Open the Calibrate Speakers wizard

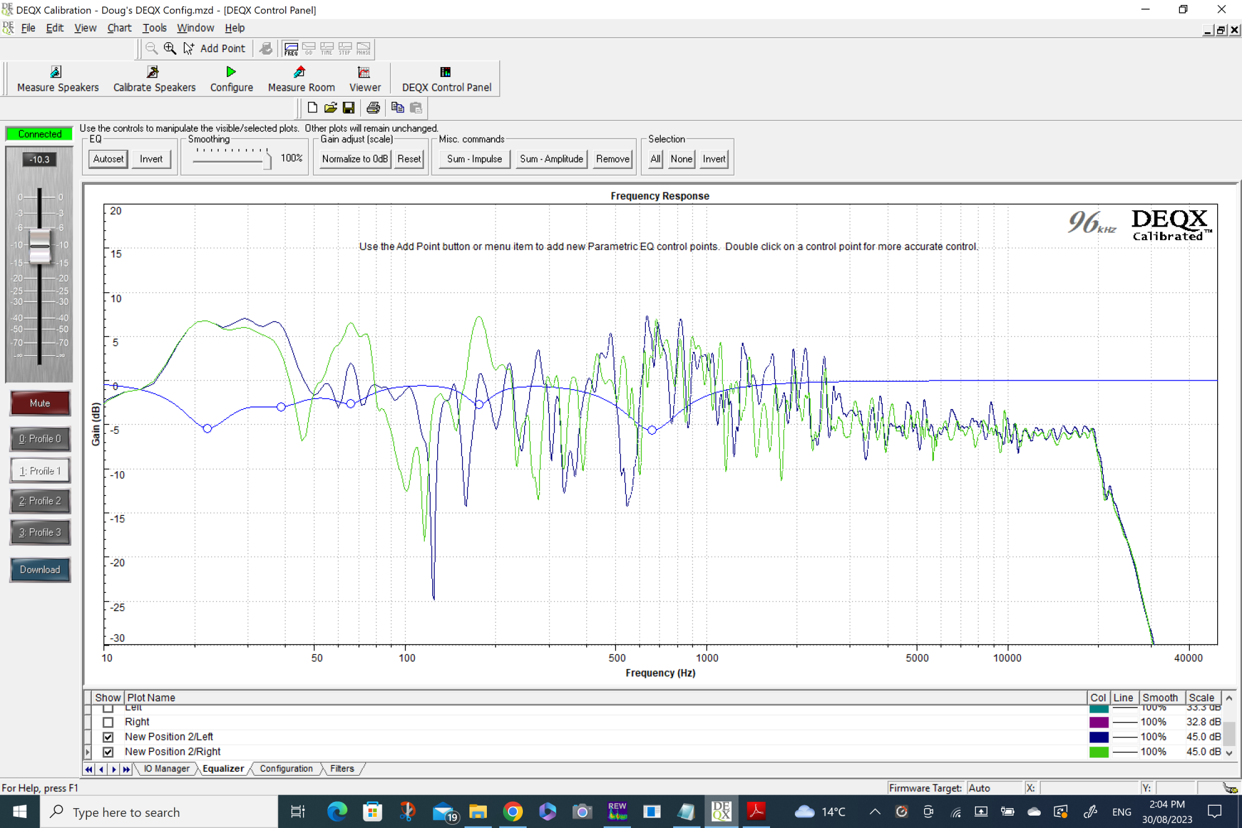click(154, 79)
